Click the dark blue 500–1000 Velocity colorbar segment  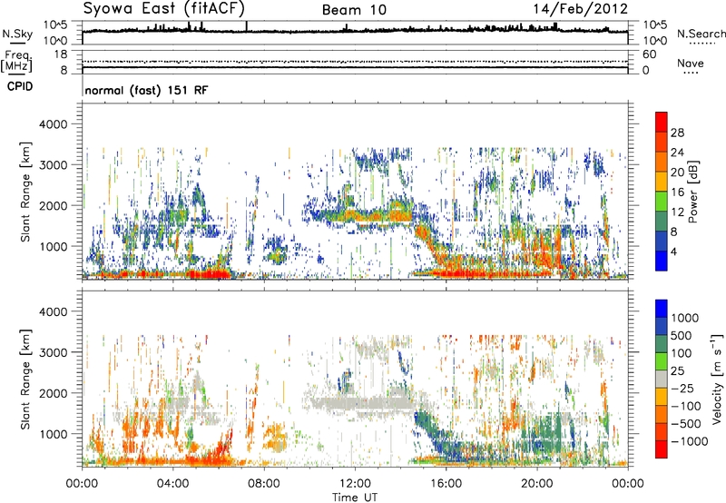(x=662, y=326)
